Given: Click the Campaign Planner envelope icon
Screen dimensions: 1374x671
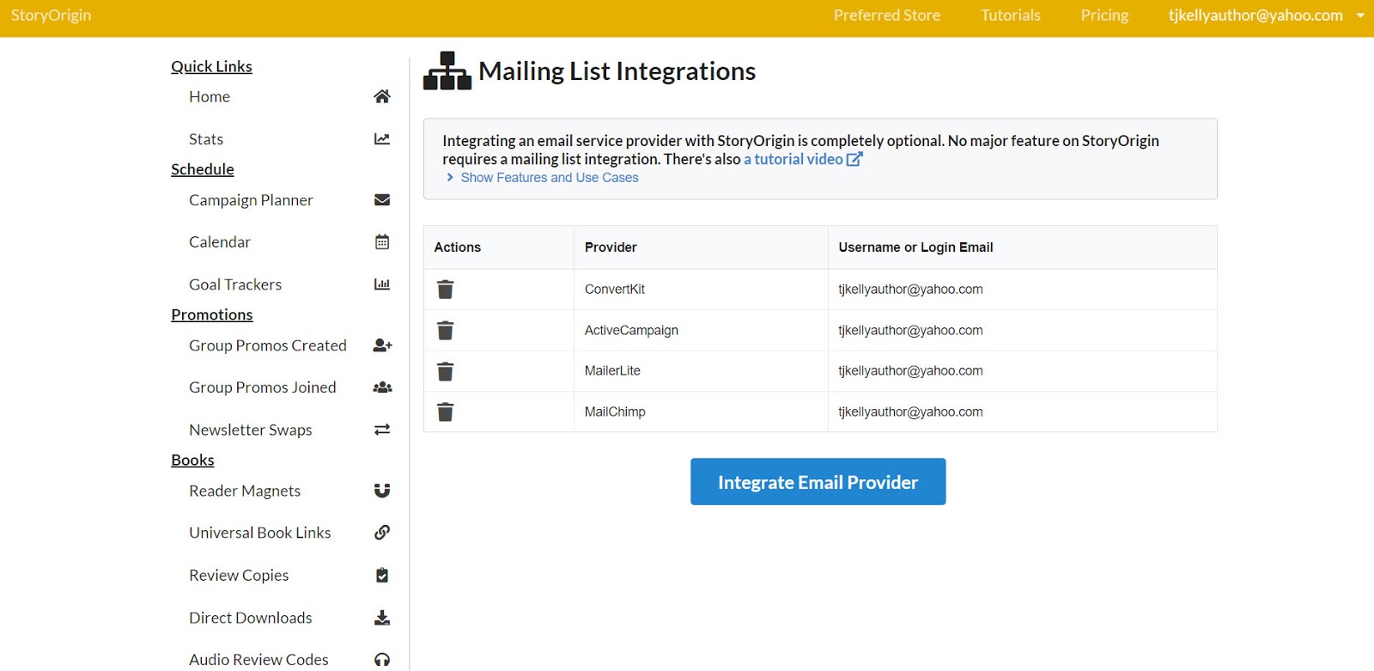Looking at the screenshot, I should [382, 200].
